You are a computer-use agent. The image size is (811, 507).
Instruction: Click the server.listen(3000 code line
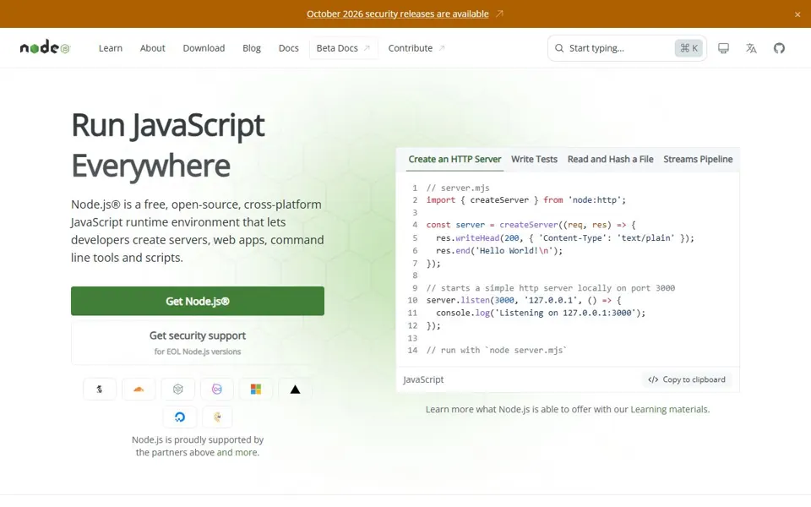524,300
